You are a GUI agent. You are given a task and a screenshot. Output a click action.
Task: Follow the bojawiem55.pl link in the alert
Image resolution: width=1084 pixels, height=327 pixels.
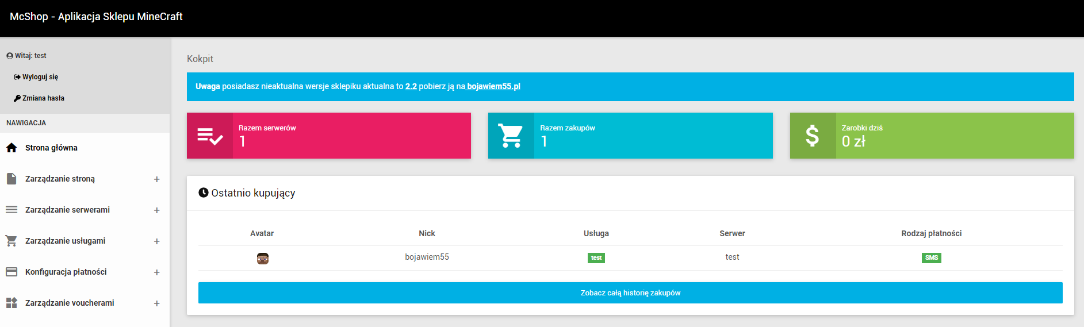[493, 86]
